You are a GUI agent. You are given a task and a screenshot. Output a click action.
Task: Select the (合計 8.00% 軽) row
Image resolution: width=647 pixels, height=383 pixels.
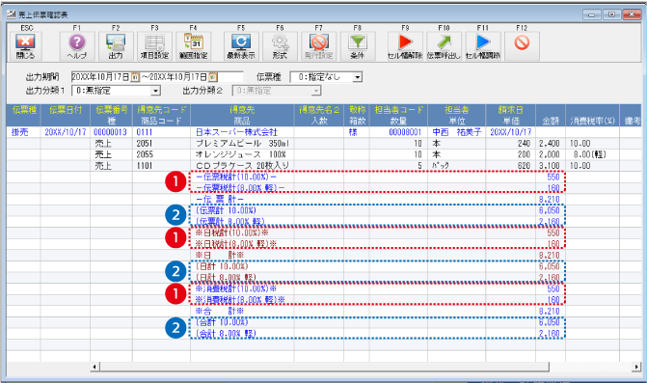[324, 334]
